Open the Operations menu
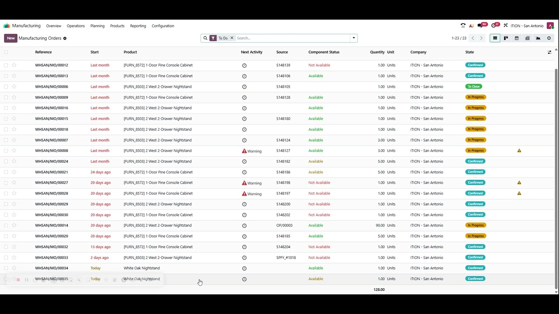The height and width of the screenshot is (314, 559). tap(76, 26)
